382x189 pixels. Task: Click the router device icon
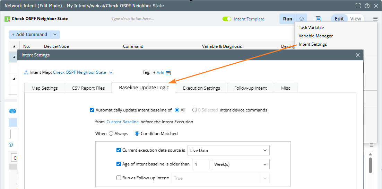pos(13,111)
